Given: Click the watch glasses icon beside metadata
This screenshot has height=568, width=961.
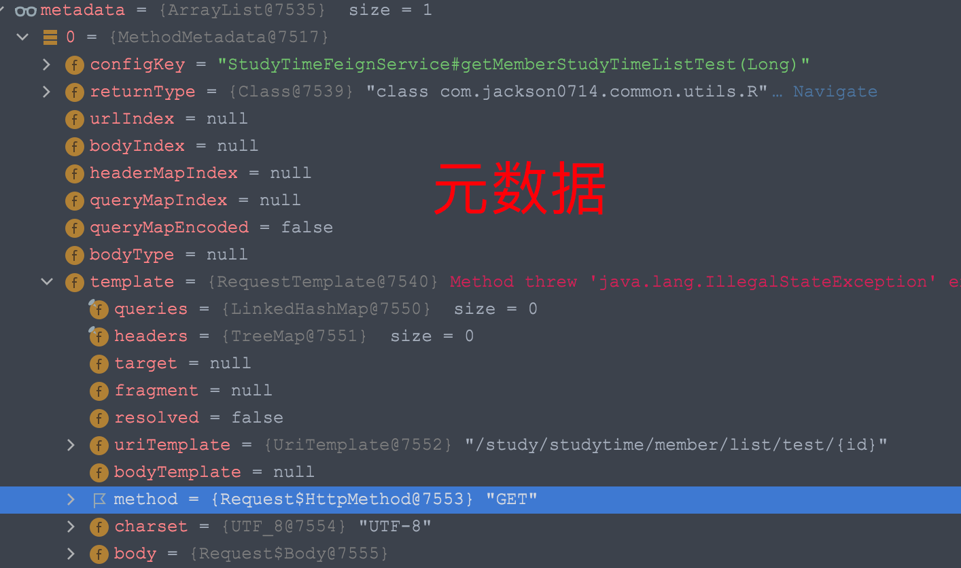Looking at the screenshot, I should (26, 11).
